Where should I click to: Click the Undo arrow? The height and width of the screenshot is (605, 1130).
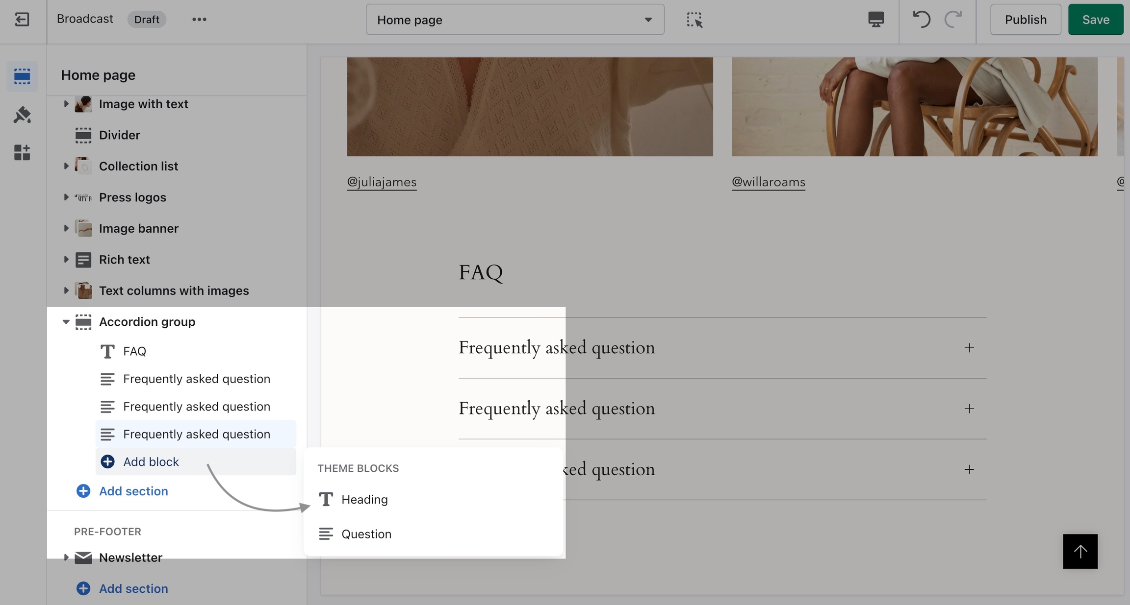click(921, 20)
